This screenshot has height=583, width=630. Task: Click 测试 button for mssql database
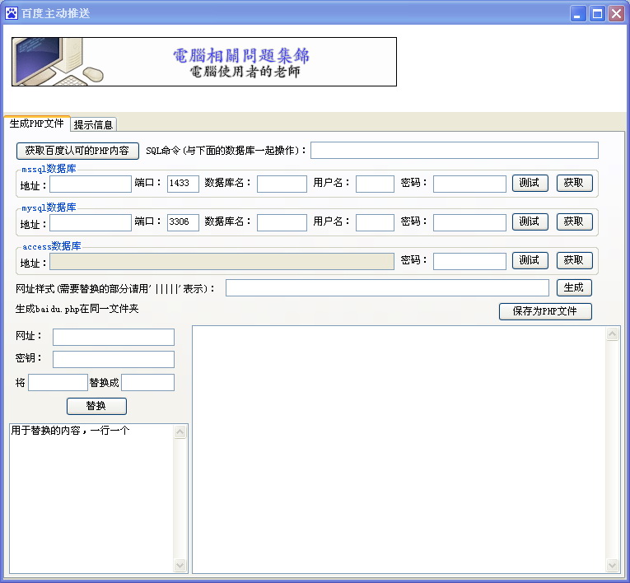click(530, 184)
